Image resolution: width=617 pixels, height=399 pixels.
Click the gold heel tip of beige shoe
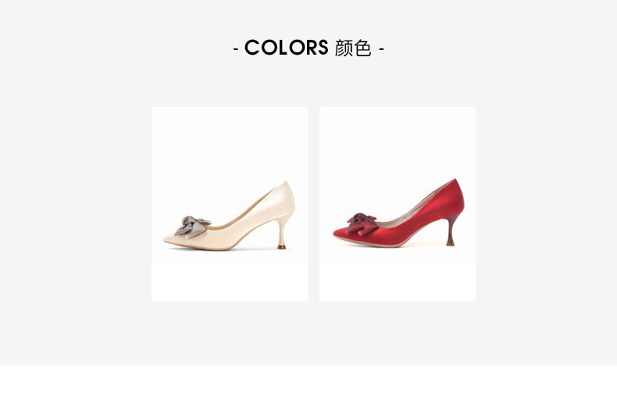coord(282,247)
